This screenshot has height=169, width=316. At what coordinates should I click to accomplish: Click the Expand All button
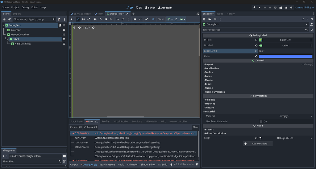[x=76, y=127]
